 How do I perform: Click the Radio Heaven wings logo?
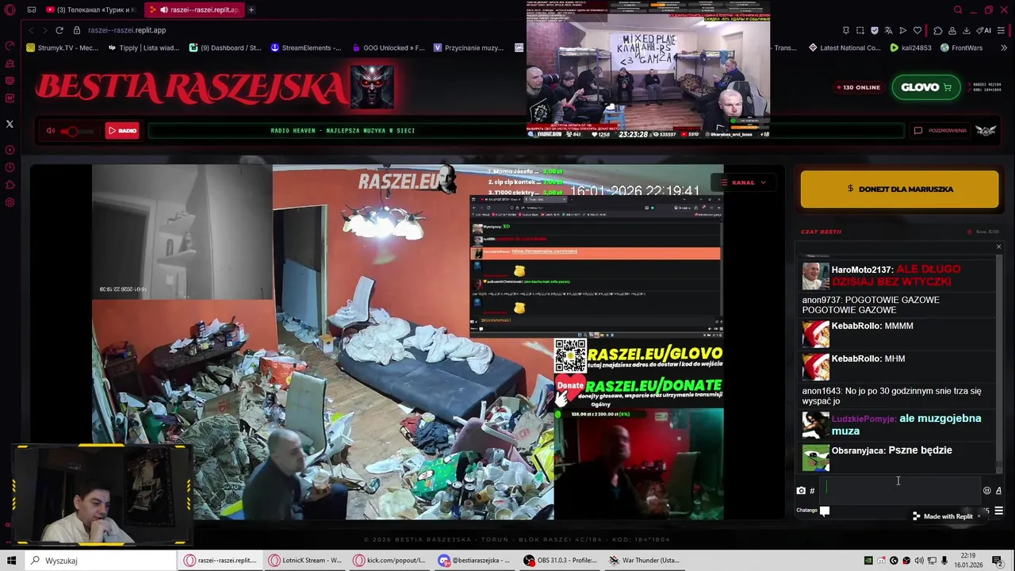[x=986, y=130]
